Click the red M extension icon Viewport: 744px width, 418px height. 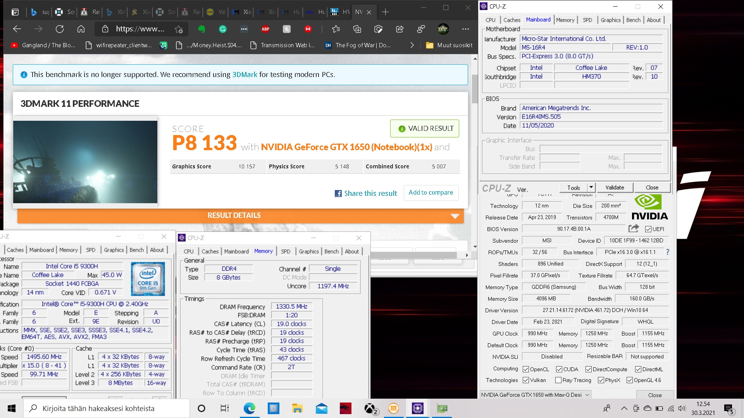tap(308, 29)
